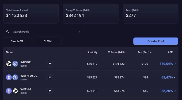Click the 68,47% APR value
This screenshot has height=100, width=182.
pyautogui.click(x=167, y=77)
